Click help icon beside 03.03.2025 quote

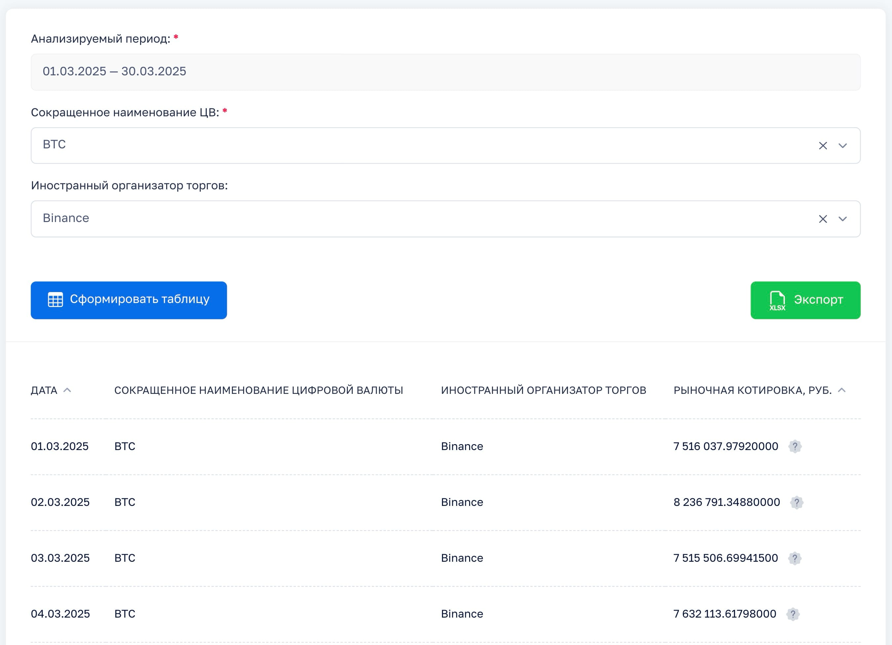(795, 558)
